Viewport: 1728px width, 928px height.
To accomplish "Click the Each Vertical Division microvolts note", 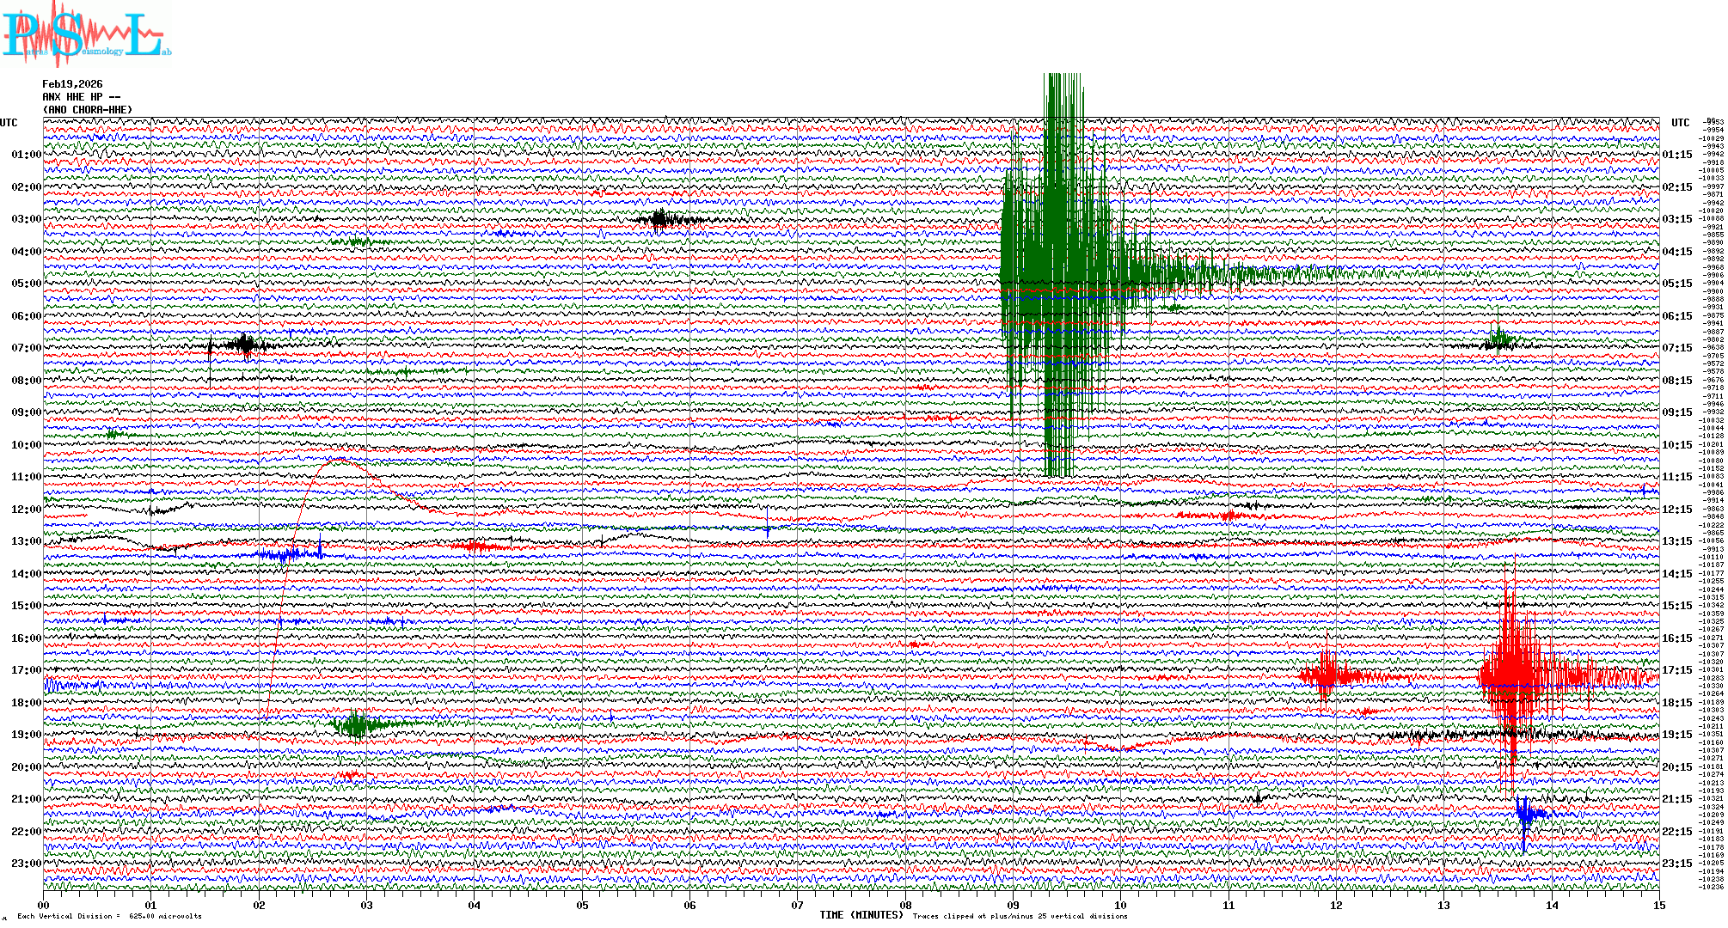I will click(109, 916).
